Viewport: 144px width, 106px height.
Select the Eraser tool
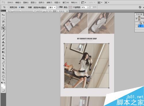[3, 49]
